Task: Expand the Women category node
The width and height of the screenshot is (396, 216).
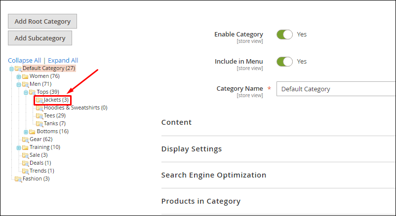Action: coord(19,76)
